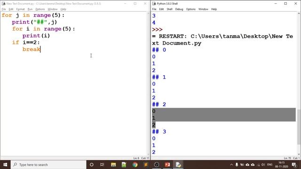
Task: Click the 'for j in range(5):' line
Action: coord(33,15)
